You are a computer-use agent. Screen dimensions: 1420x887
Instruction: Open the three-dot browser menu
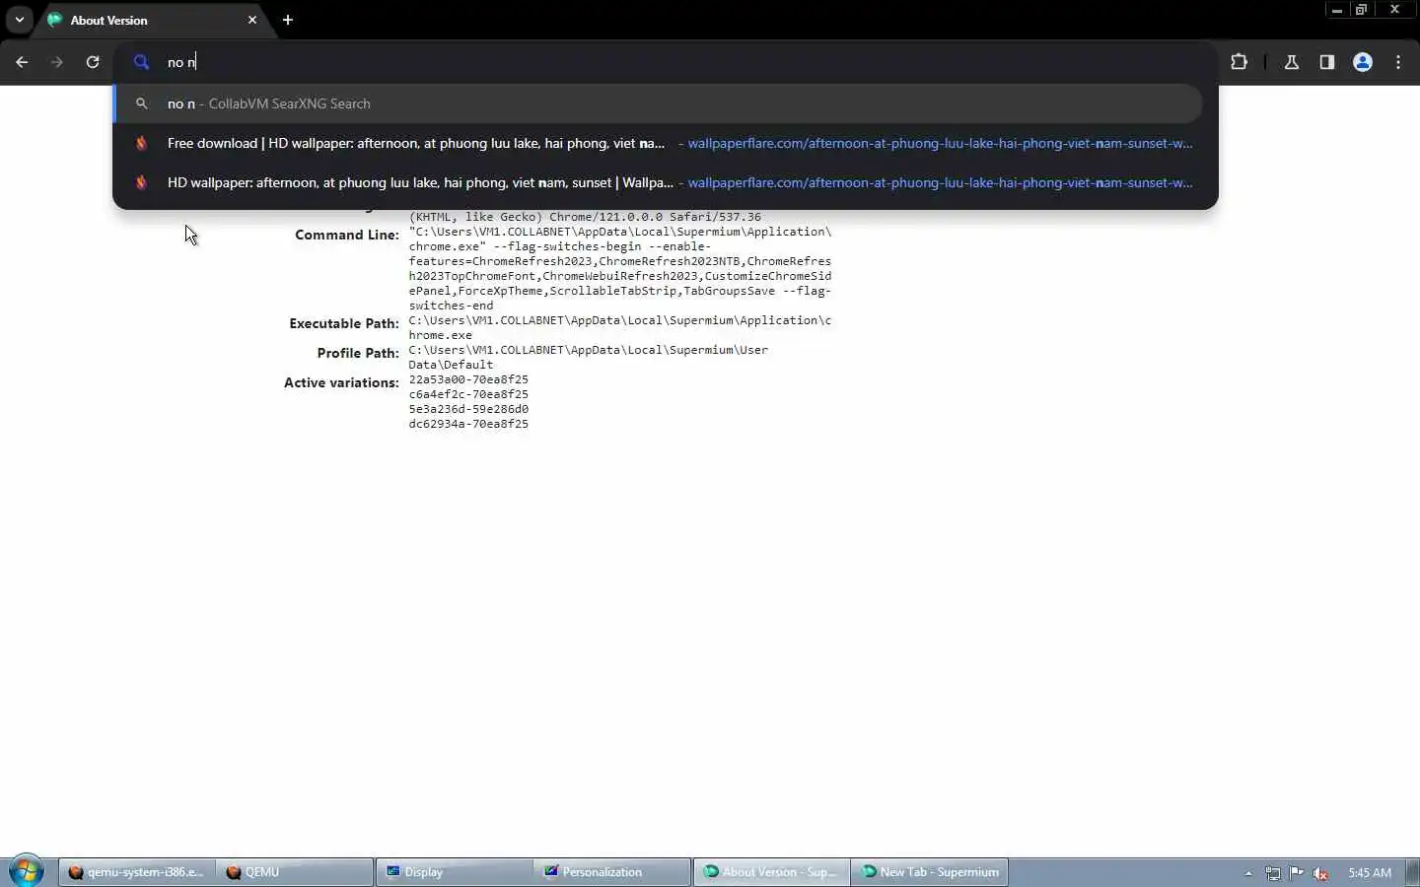1398,62
